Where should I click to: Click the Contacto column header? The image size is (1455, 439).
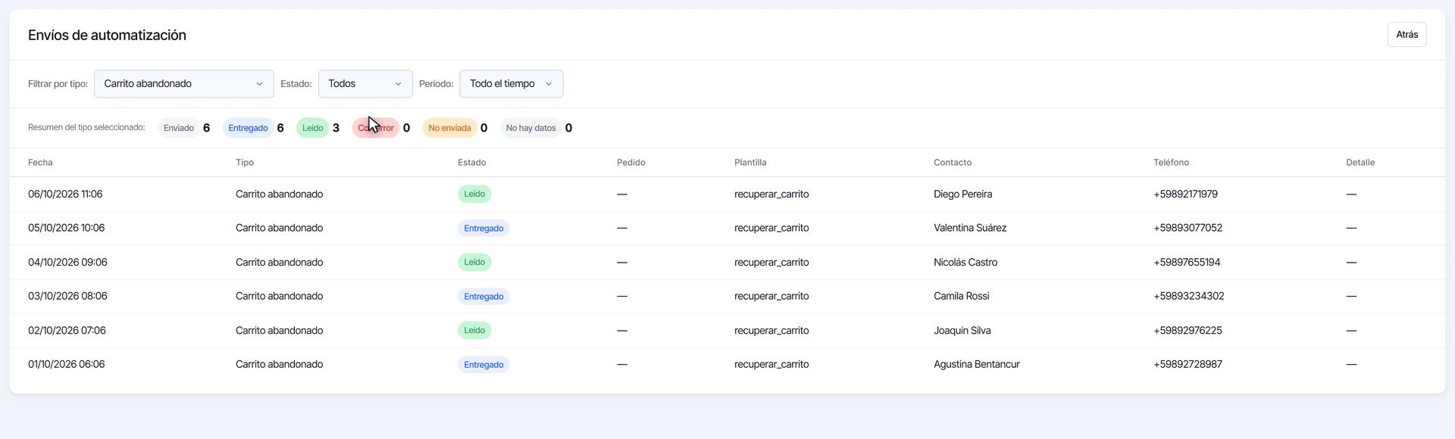pos(953,163)
